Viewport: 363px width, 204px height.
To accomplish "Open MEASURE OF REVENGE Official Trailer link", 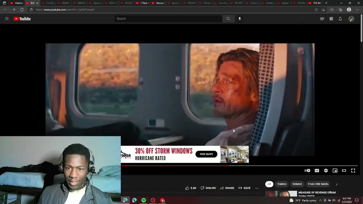I will pos(317,194).
